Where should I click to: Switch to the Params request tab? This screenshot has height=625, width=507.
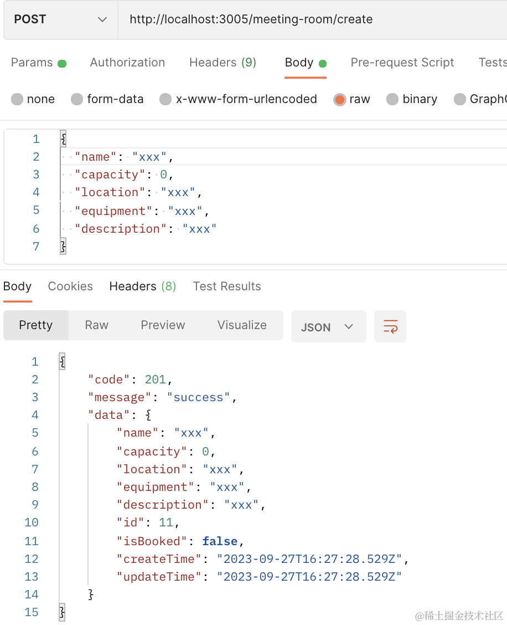(x=32, y=63)
